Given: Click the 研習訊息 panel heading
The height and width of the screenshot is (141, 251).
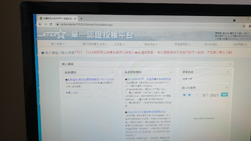Looking at the screenshot, I should (188, 72).
